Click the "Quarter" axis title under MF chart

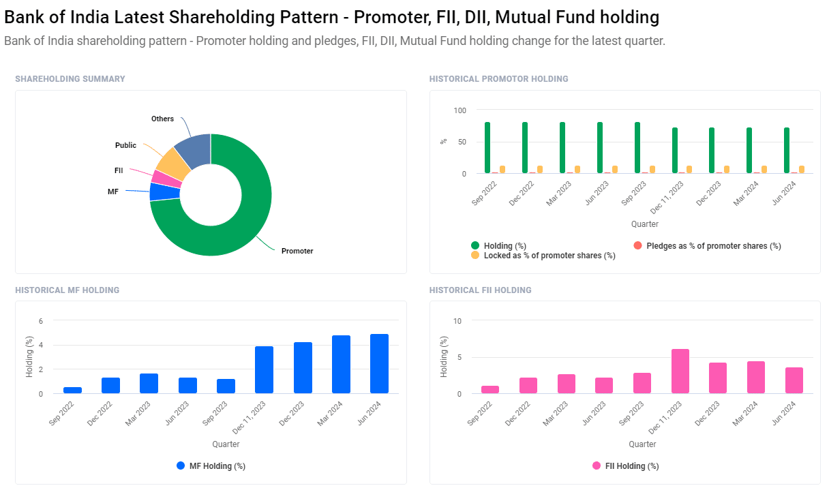tap(226, 444)
